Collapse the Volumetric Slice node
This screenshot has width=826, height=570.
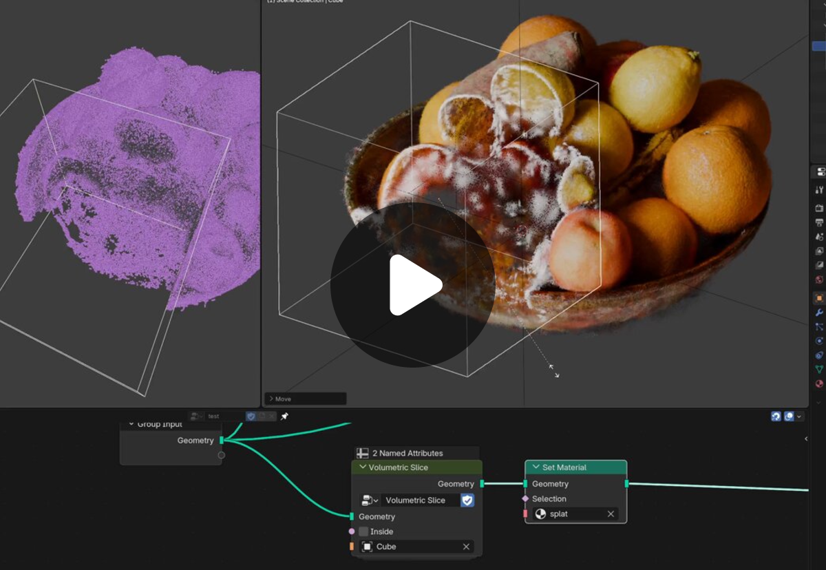(x=362, y=467)
